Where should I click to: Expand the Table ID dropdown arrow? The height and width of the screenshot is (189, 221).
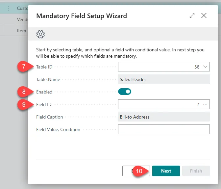205,67
